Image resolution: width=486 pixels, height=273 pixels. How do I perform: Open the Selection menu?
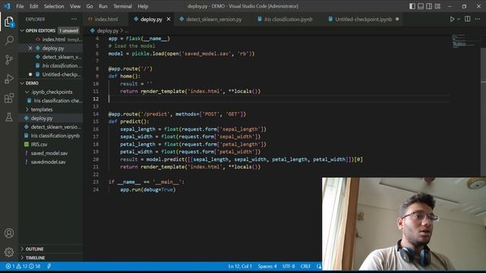pos(54,6)
